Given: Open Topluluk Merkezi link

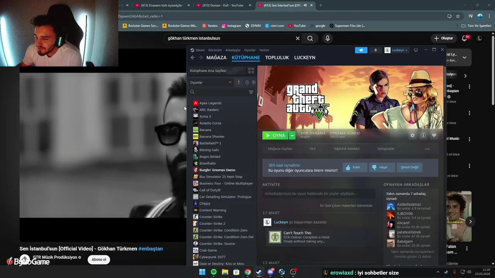Looking at the screenshot, I should 346,149.
